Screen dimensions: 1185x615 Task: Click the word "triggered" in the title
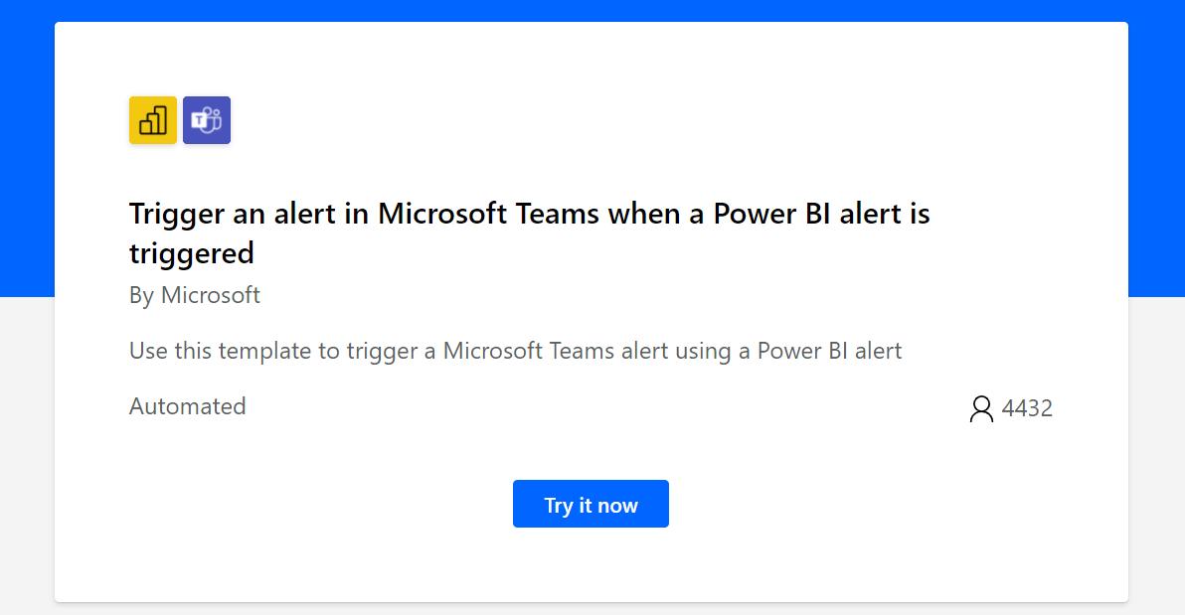point(191,254)
